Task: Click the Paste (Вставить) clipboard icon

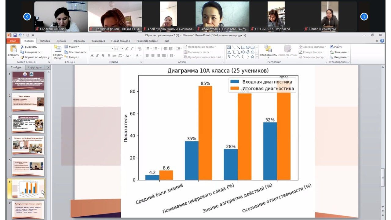Action: (13, 49)
